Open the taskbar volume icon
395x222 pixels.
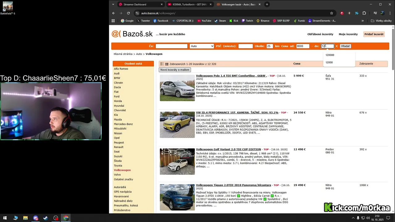[x=368, y=218]
